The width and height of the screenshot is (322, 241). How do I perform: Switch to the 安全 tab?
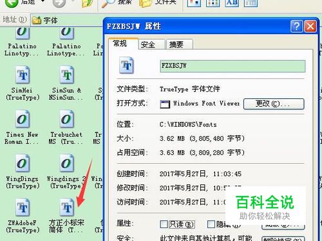pyautogui.click(x=151, y=44)
